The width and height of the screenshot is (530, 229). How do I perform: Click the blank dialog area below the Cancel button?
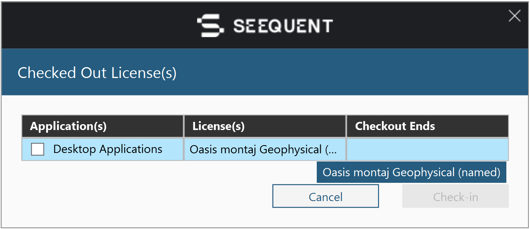coord(325,217)
